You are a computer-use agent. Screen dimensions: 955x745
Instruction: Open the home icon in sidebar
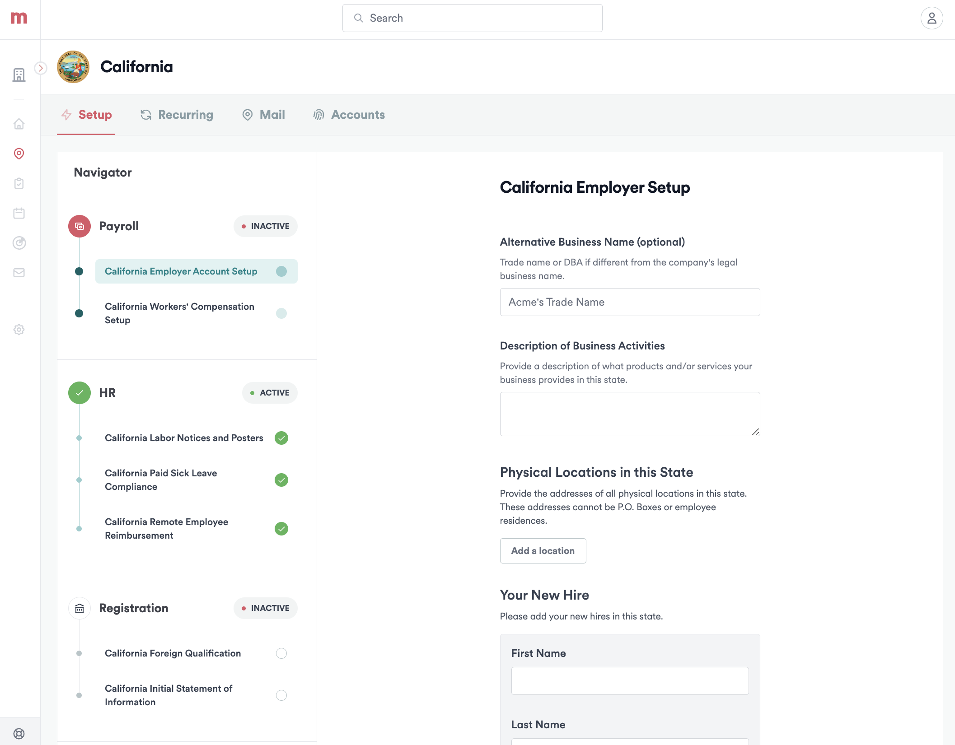click(19, 124)
